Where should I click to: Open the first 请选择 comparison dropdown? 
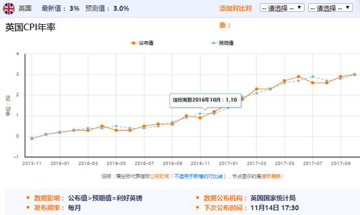point(282,8)
